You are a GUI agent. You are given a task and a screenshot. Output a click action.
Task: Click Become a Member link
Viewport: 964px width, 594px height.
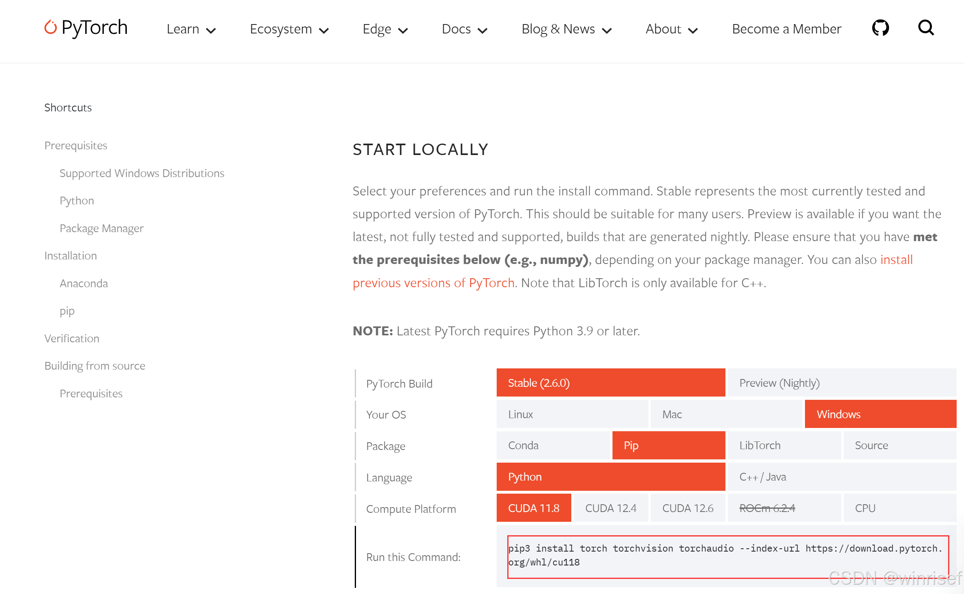coord(786,29)
